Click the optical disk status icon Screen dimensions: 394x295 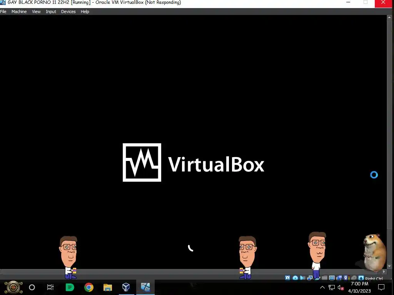(295, 278)
